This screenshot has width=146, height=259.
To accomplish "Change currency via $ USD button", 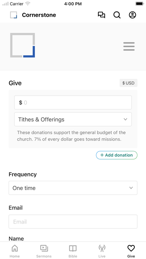I will coord(128,83).
